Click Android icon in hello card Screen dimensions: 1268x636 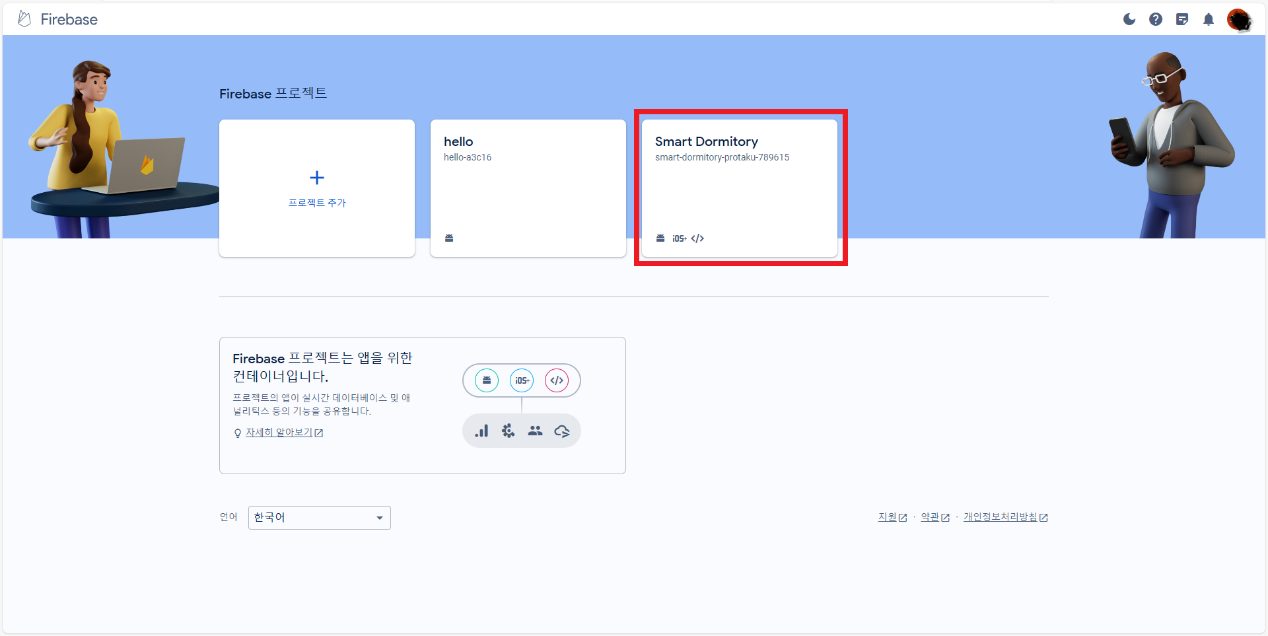pyautogui.click(x=449, y=238)
